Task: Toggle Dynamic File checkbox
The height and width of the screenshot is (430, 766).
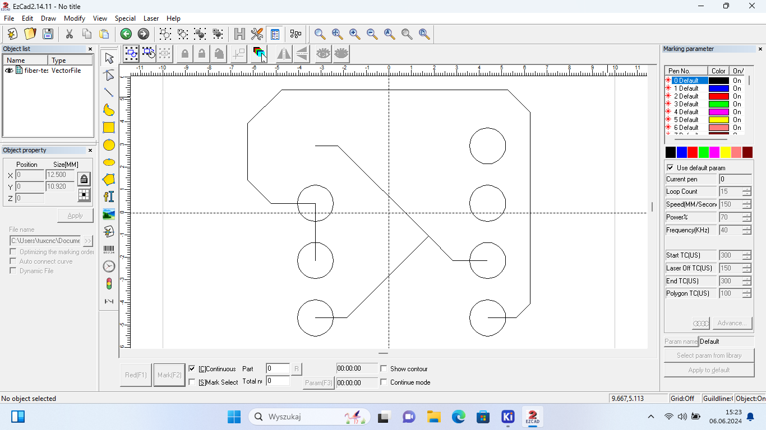Action: point(13,271)
